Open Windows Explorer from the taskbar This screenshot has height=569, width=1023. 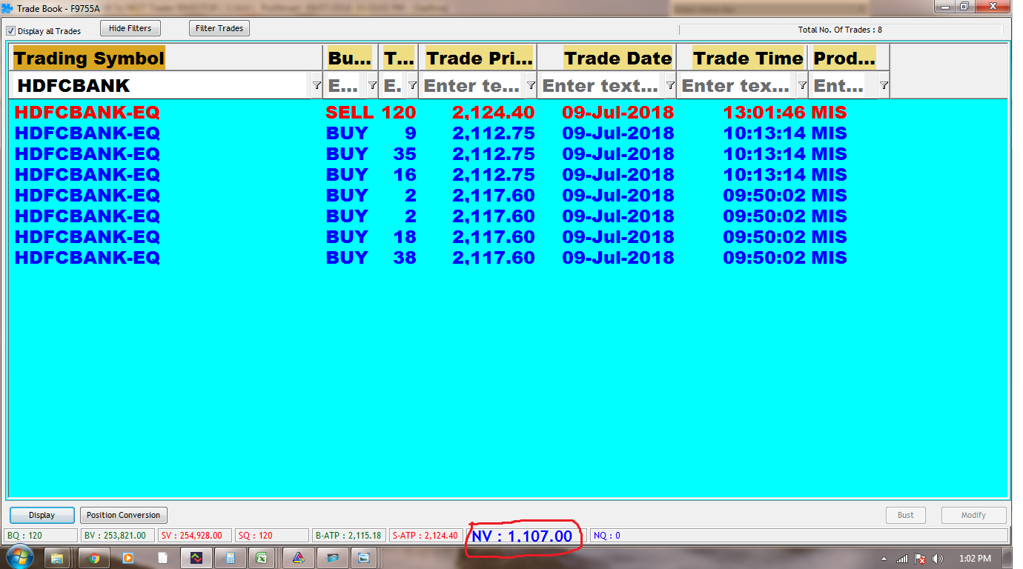[57, 558]
